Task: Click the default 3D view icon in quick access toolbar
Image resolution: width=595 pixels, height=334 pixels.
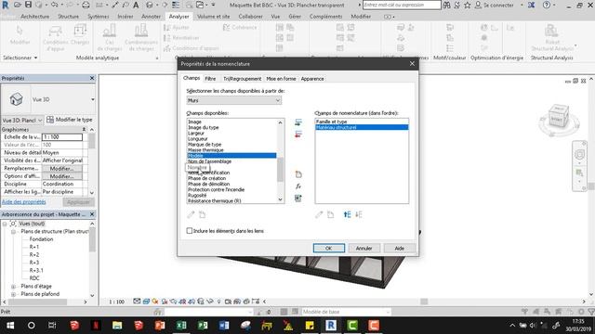Action: coord(150,5)
